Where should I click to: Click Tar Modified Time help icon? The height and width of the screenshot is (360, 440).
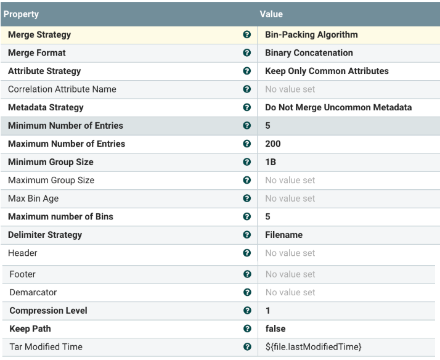[246, 347]
